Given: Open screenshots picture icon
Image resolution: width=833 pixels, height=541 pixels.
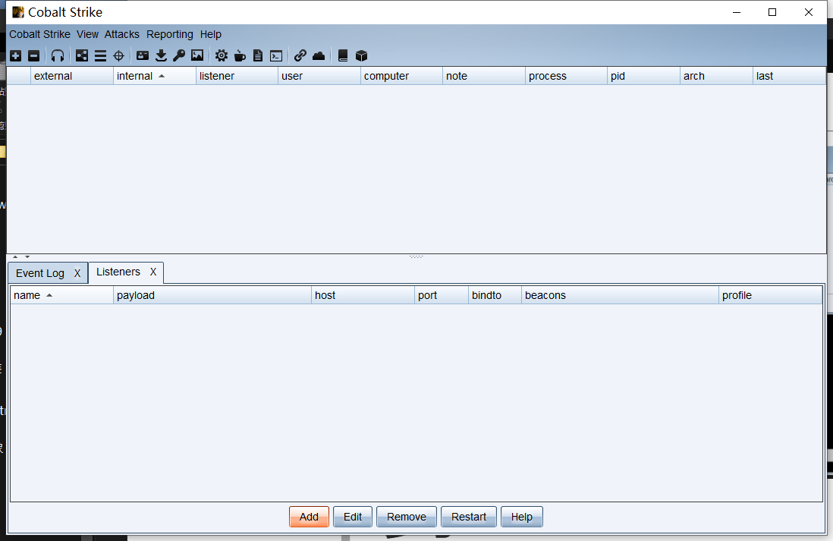Looking at the screenshot, I should [x=197, y=55].
